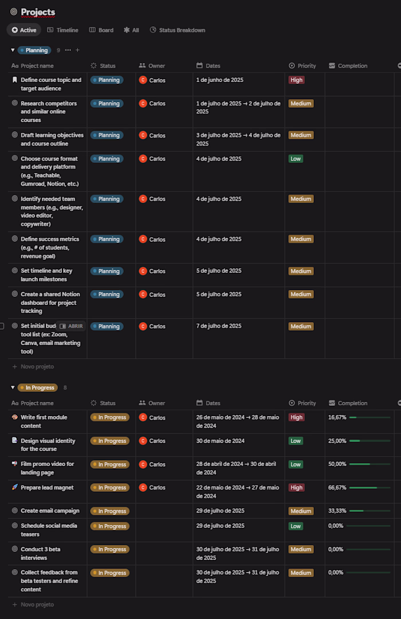
Task: Collapse the In Progress group
Action: [13, 387]
